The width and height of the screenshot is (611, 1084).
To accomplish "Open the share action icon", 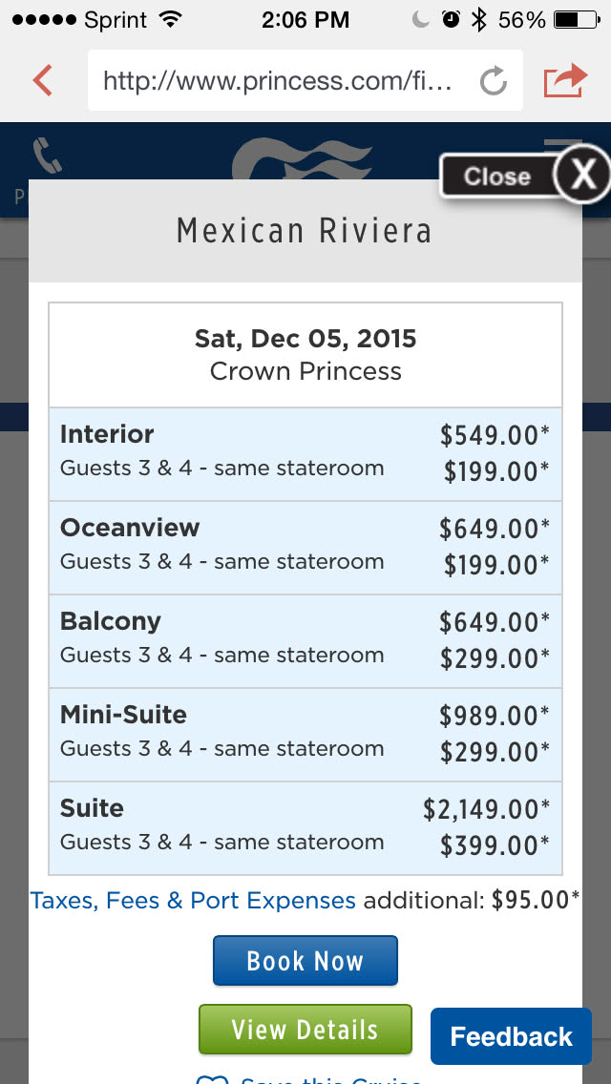I will (563, 80).
